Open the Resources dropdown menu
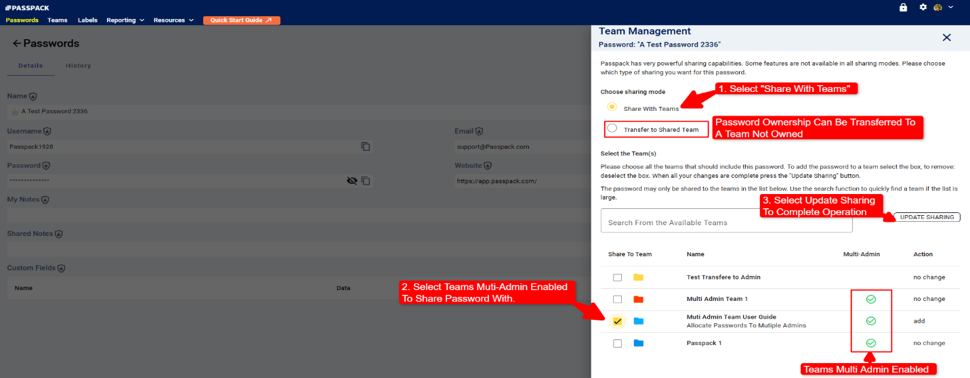The width and height of the screenshot is (970, 378). 173,20
